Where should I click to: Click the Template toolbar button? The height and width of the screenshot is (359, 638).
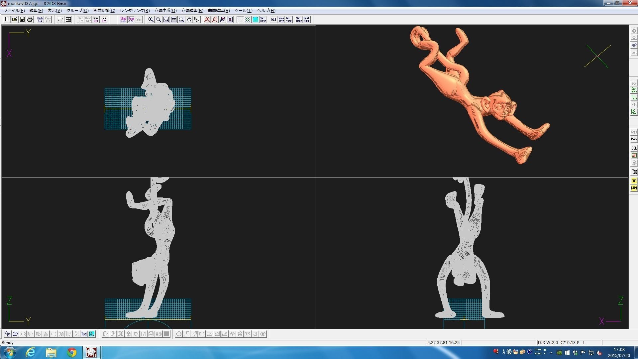coord(281,20)
